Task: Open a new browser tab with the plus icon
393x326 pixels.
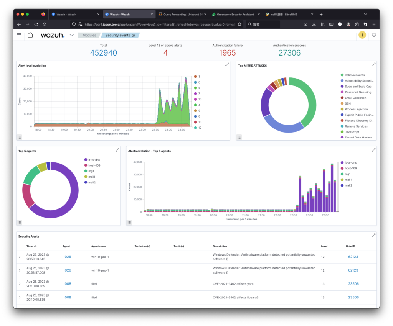Action: (321, 14)
